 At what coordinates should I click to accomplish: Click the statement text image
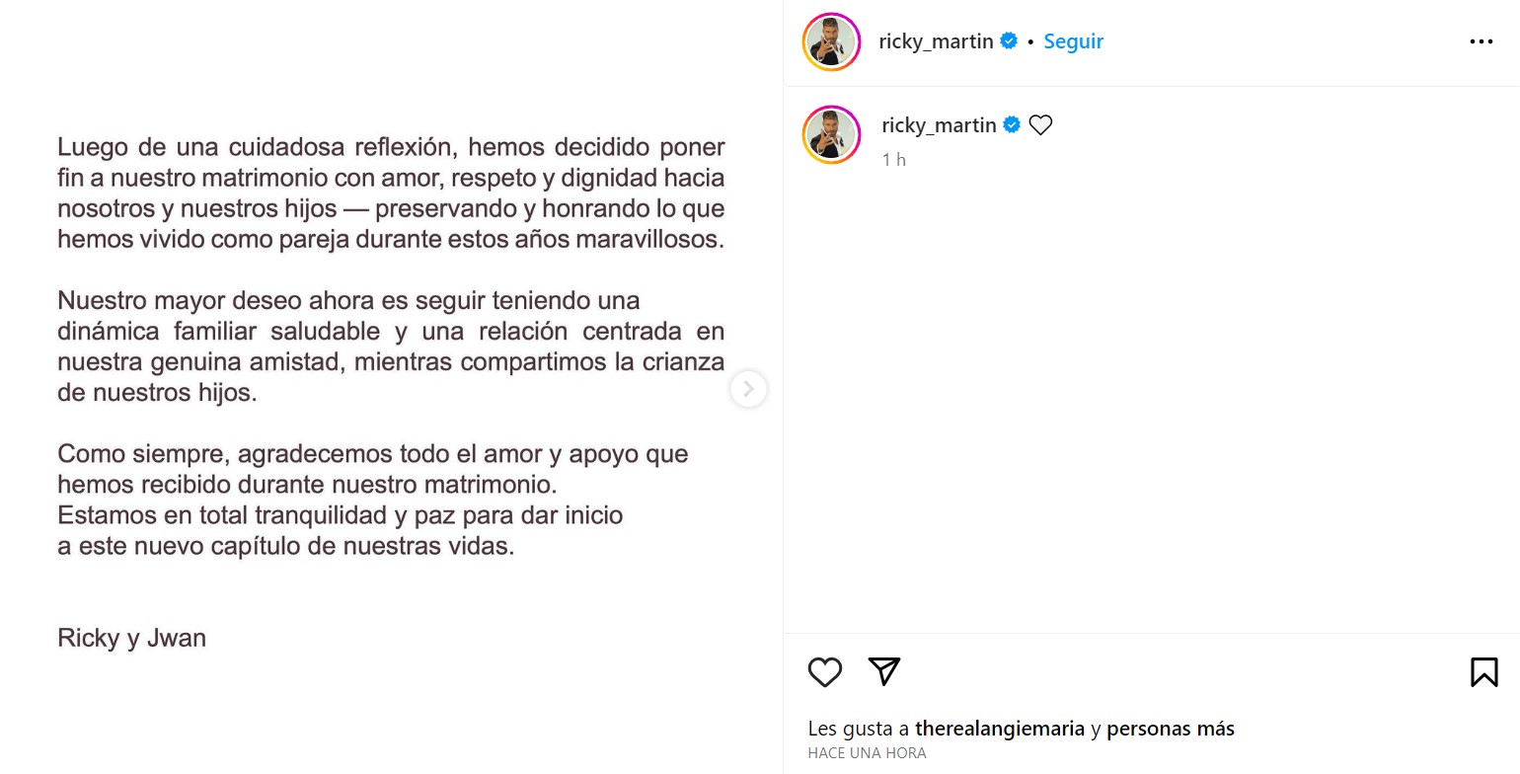pos(391,387)
